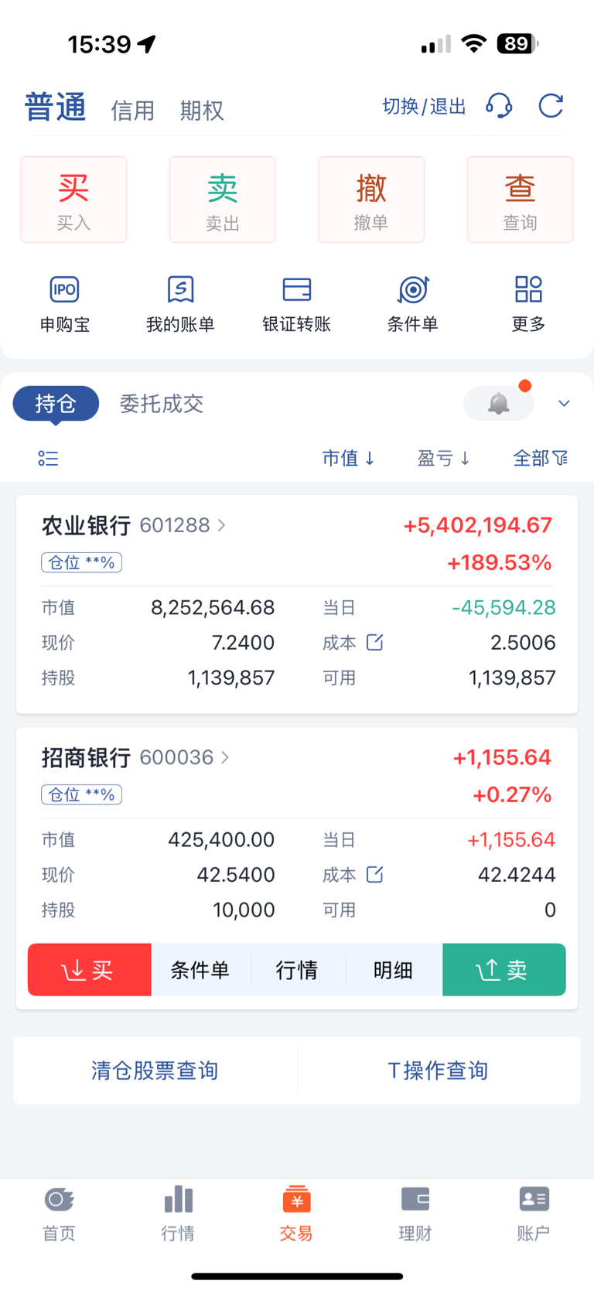The width and height of the screenshot is (594, 1291).
Task: Open 更多 grid icon
Action: (x=529, y=290)
